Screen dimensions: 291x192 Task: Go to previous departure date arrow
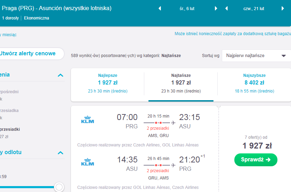coord(160,8)
